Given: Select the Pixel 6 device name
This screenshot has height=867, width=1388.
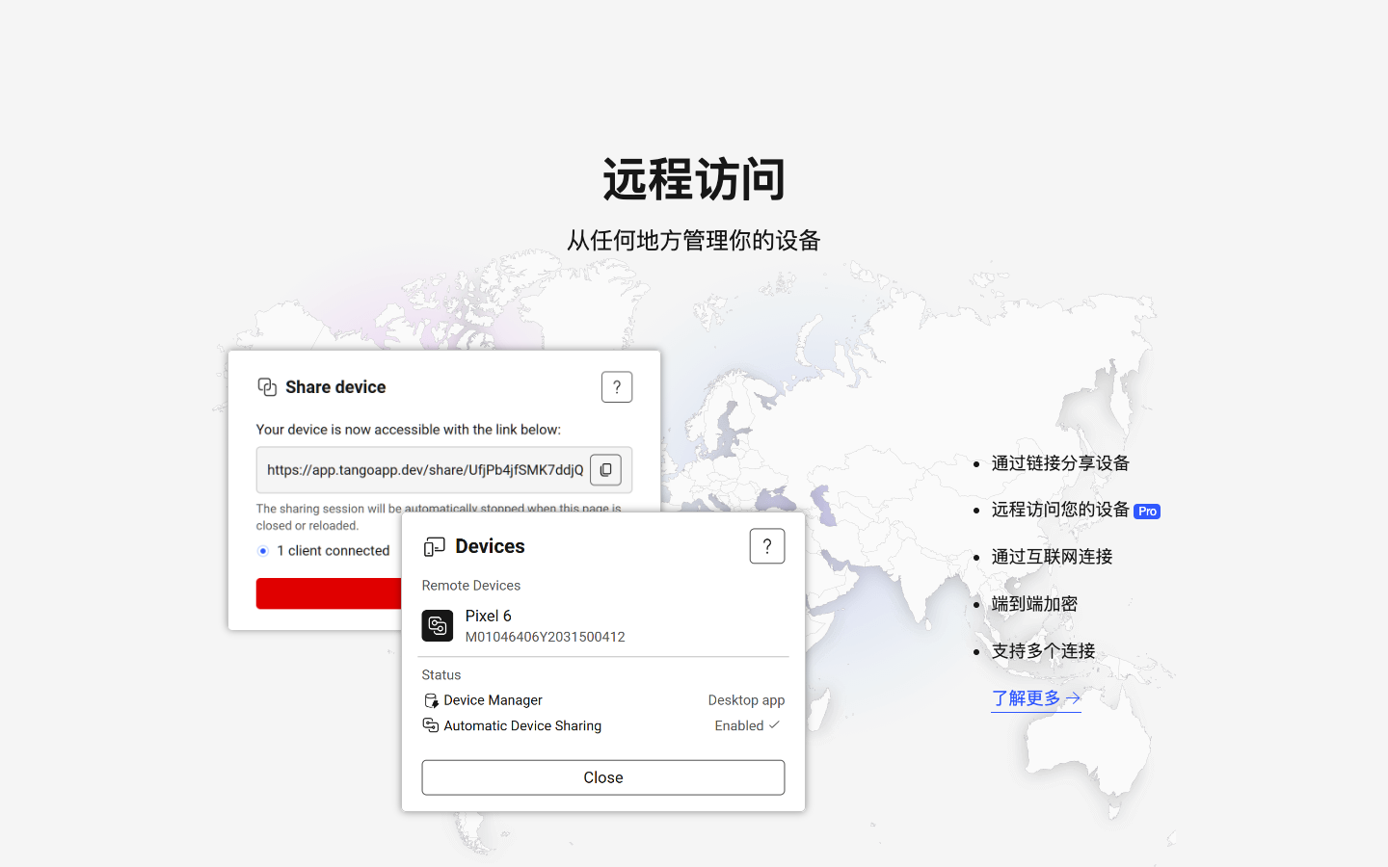Looking at the screenshot, I should [x=488, y=616].
